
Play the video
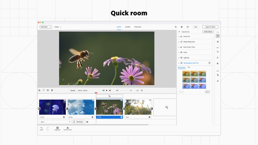pos(107,90)
